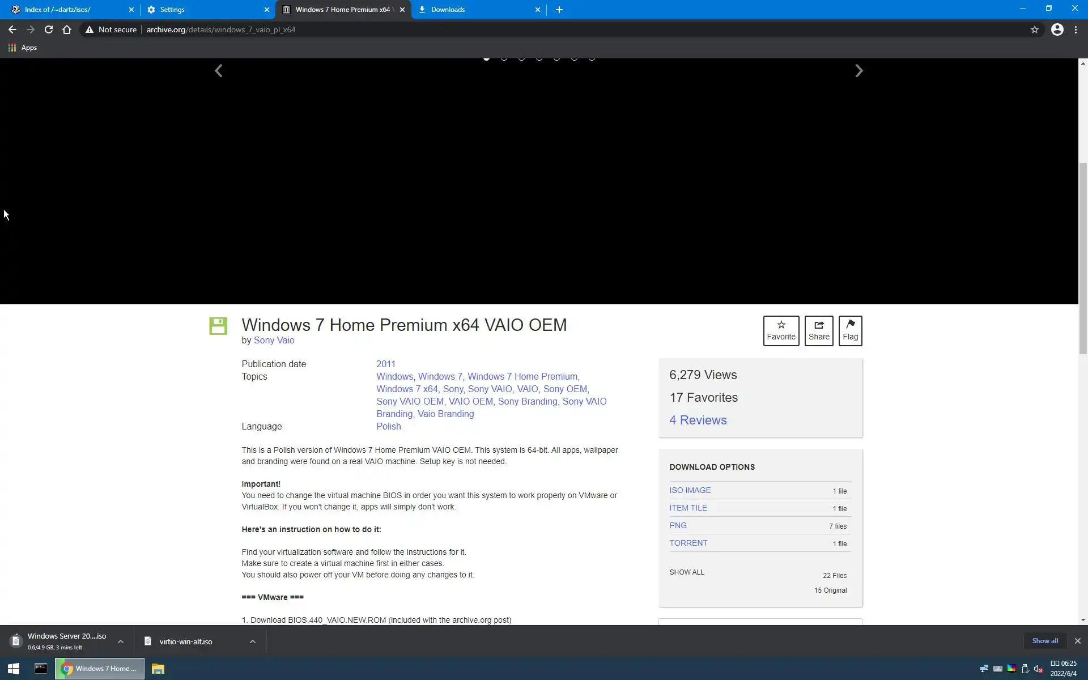Screen dimensions: 1088x680
Task: Open File Explorer from the taskbar
Action: [x=158, y=669]
